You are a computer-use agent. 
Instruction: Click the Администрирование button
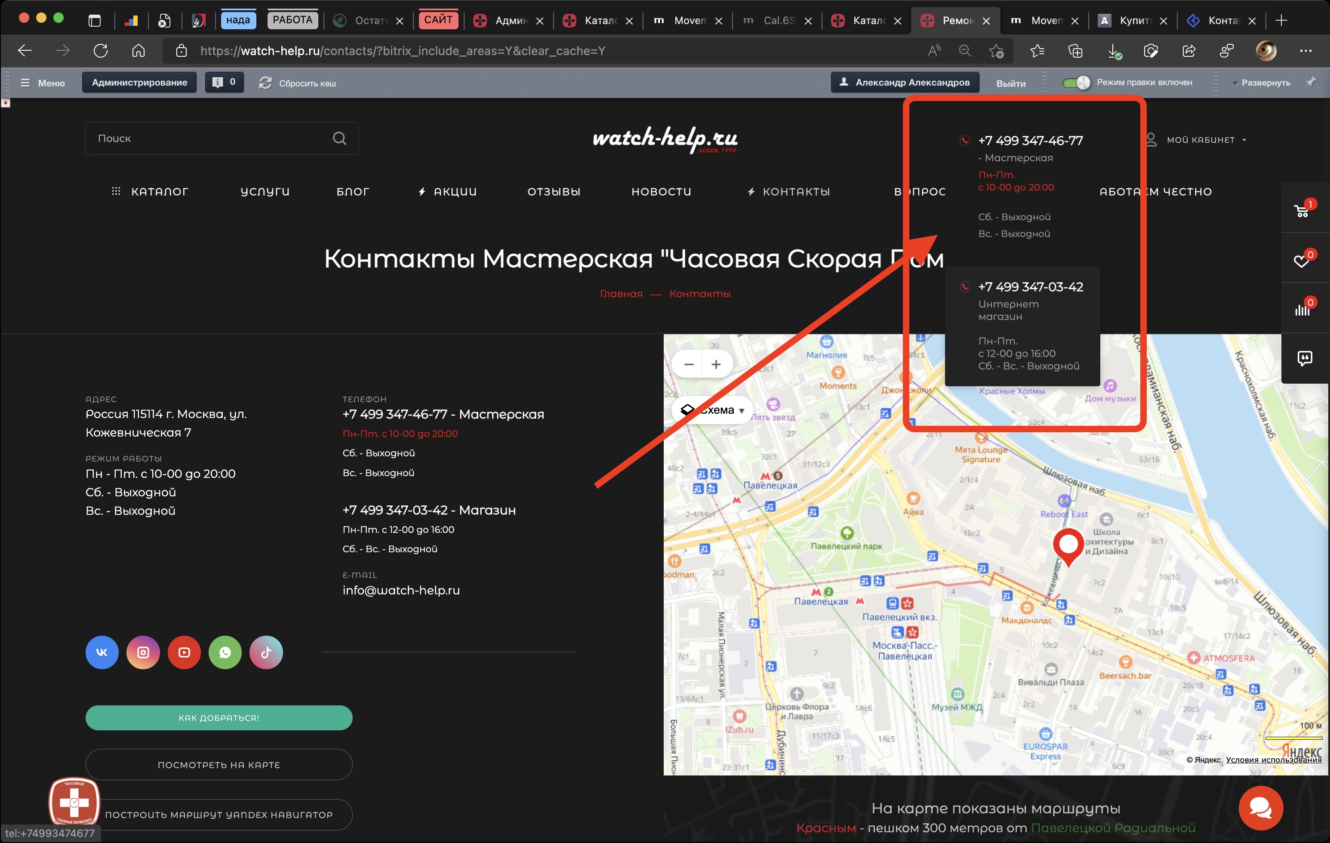[139, 82]
